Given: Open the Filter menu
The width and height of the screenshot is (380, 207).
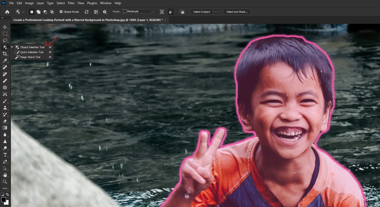Looking at the screenshot, I should [x=71, y=3].
